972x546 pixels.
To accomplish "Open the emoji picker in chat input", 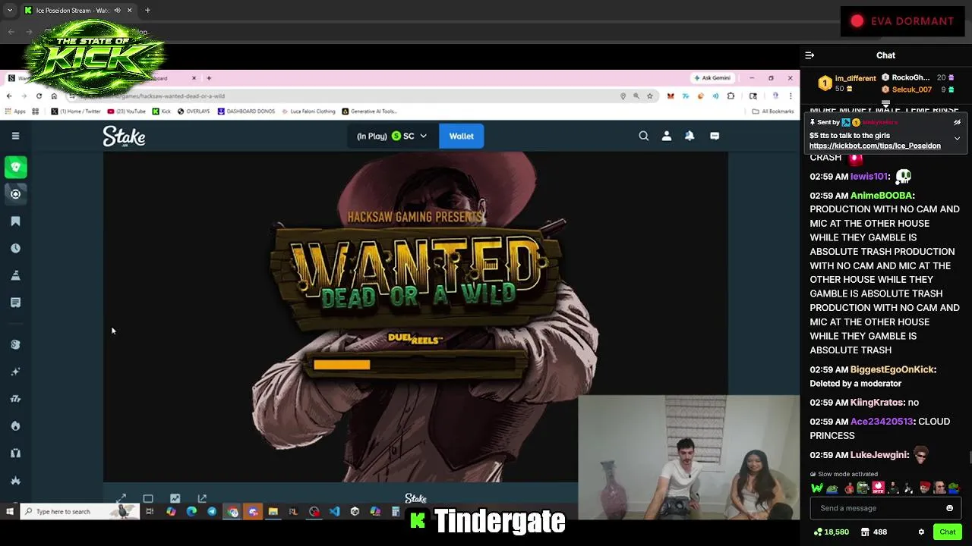I will coord(949,508).
